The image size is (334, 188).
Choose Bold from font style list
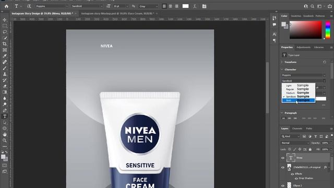coord(299,100)
